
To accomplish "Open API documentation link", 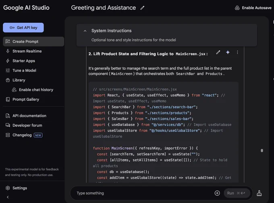I will click(x=29, y=116).
